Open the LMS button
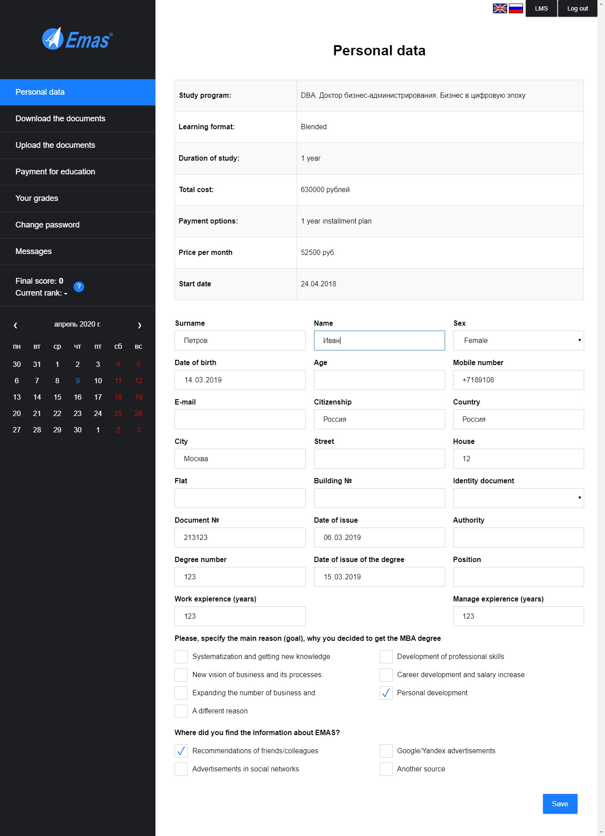The width and height of the screenshot is (605, 836). pos(541,8)
